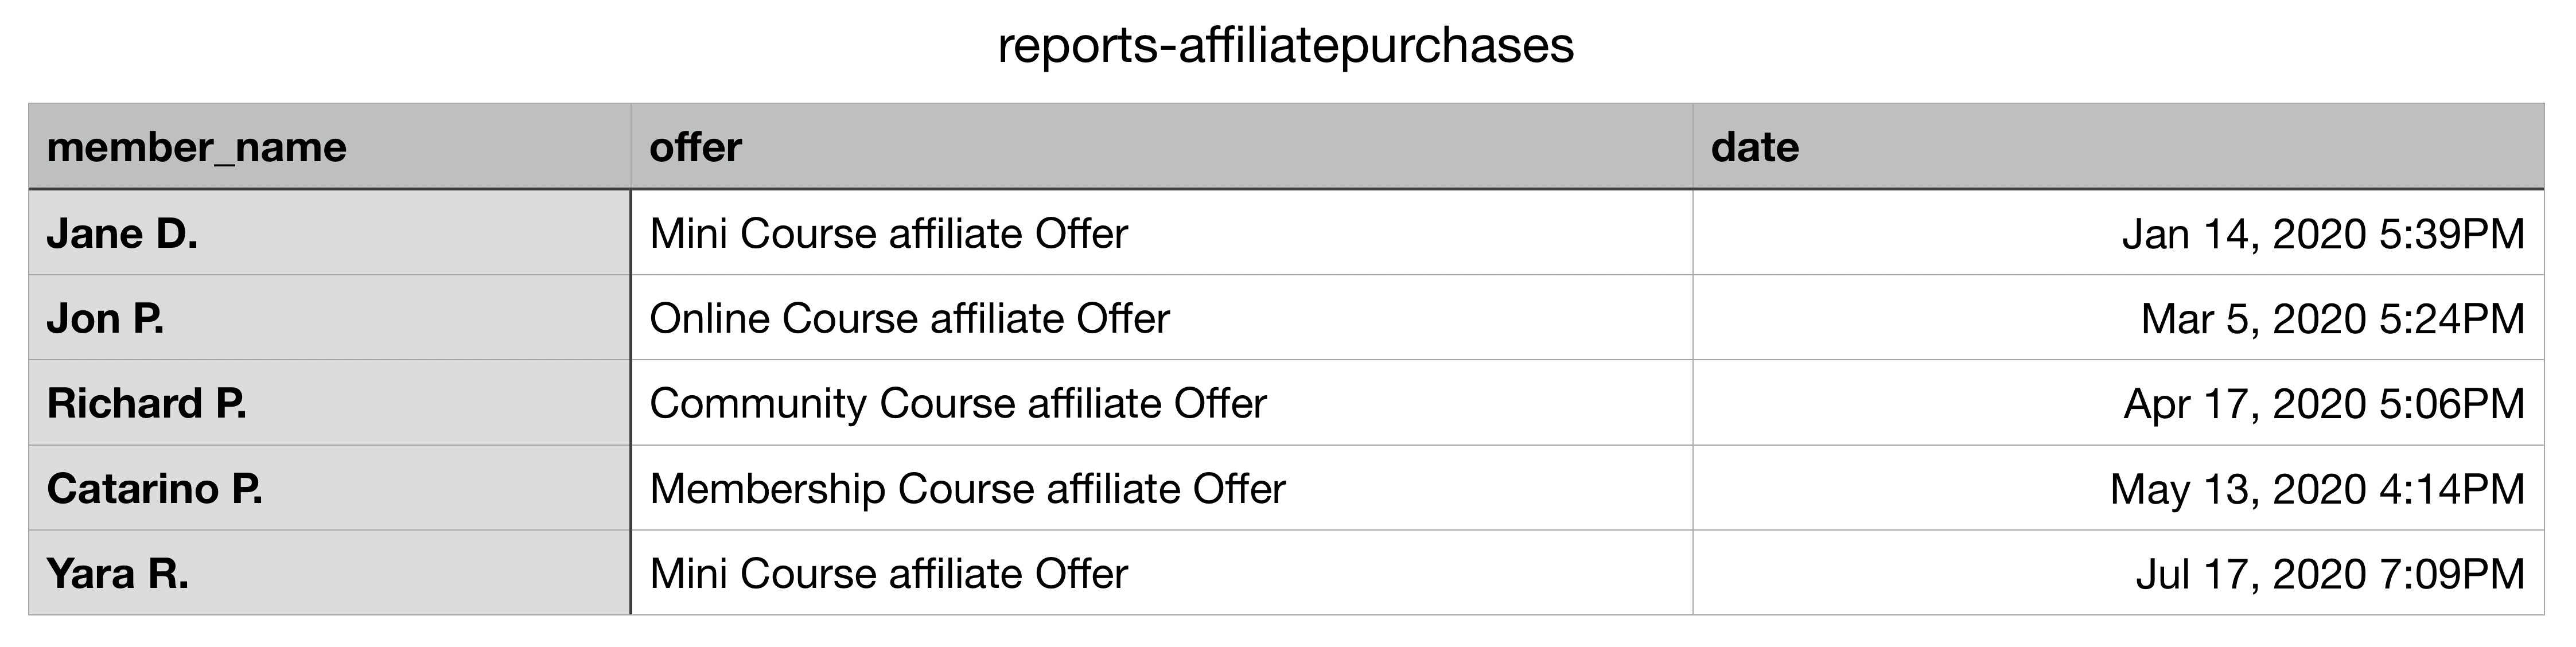Click the Membership Course affiliate Offer cell
The image size is (2576, 647).
point(1162,488)
